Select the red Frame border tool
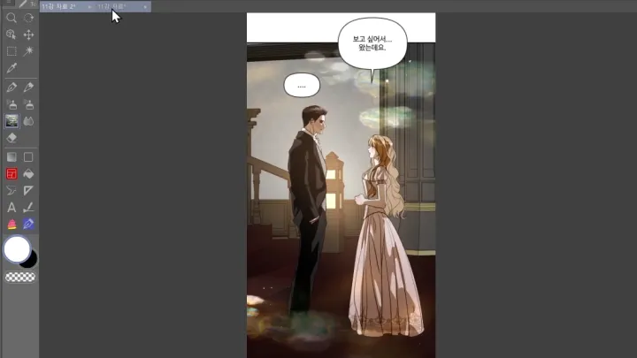637x358 pixels. (x=12, y=174)
